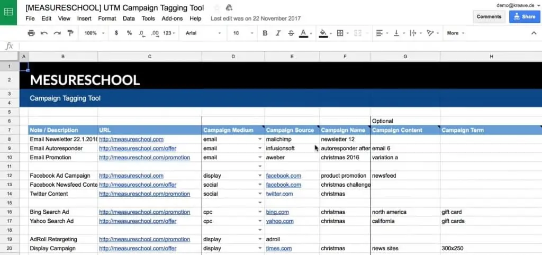Click the document title text
The width and height of the screenshot is (542, 255).
(x=115, y=7)
